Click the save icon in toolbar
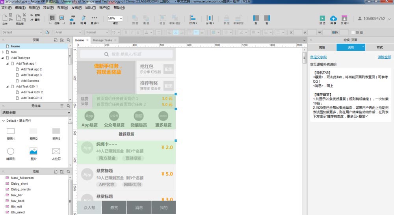This screenshot has width=394, height=215. point(11,15)
